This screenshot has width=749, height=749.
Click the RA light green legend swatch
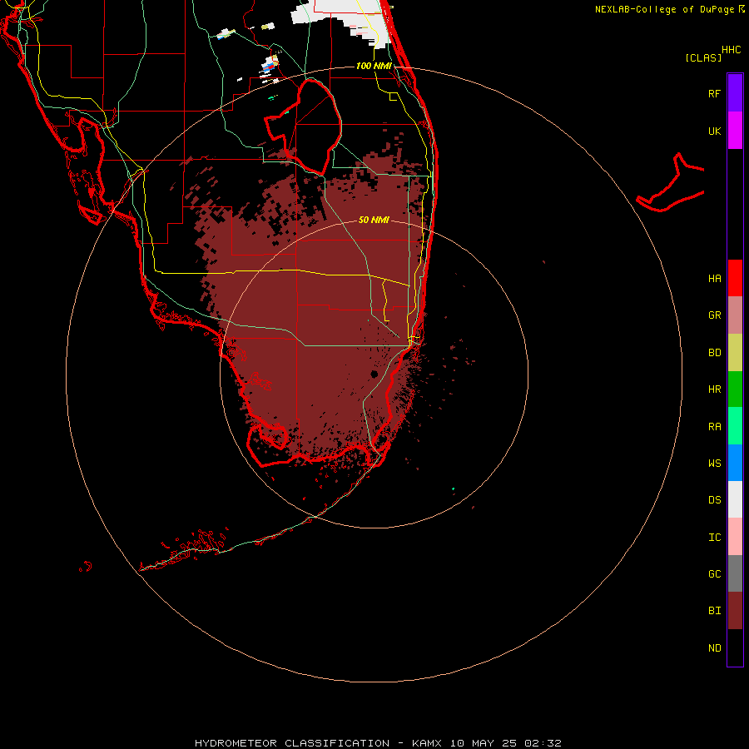(735, 426)
